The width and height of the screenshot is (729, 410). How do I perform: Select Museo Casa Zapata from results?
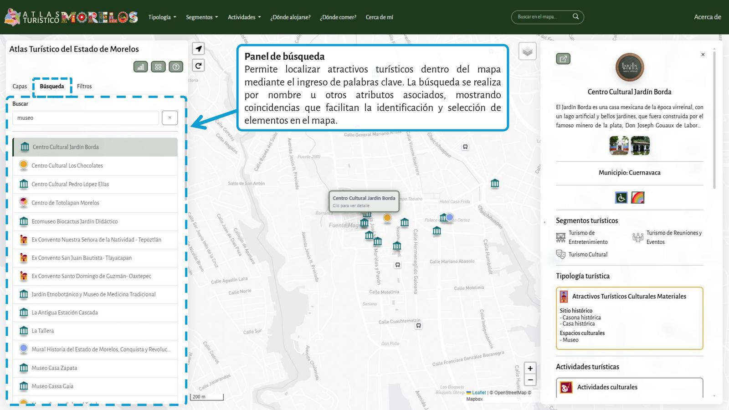click(x=54, y=368)
